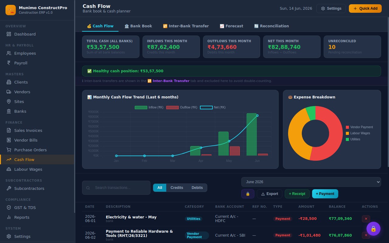
Task: Filter transactions by Credits
Action: click(x=177, y=188)
